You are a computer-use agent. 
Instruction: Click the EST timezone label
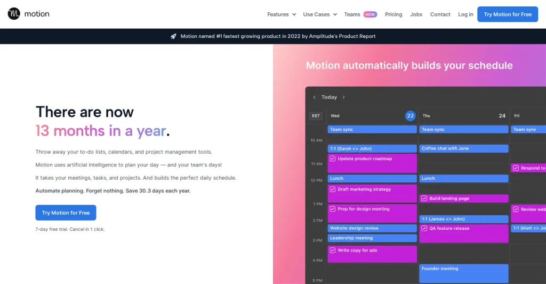[316, 115]
